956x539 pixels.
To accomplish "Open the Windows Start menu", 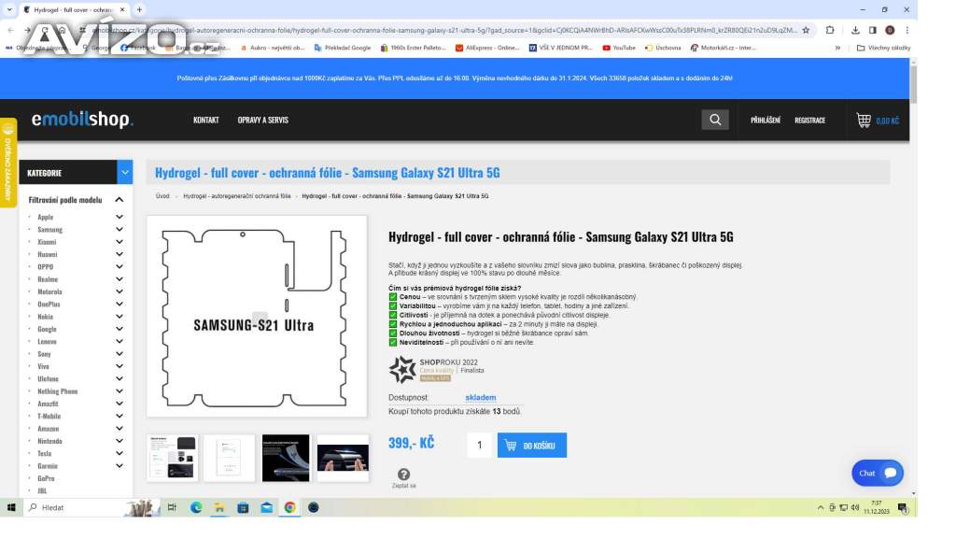I will 11,507.
